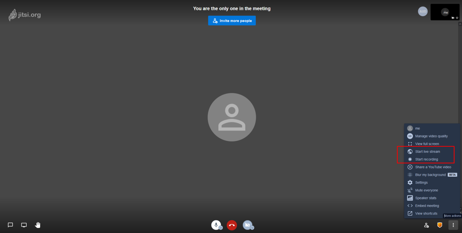Hang up the call with red button
Image resolution: width=462 pixels, height=233 pixels.
pos(232,225)
